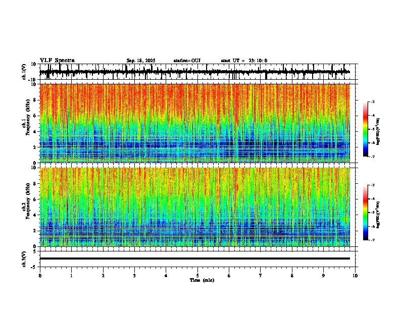Click the "8" label on the time axis
The image size is (400, 309).
tap(292, 276)
